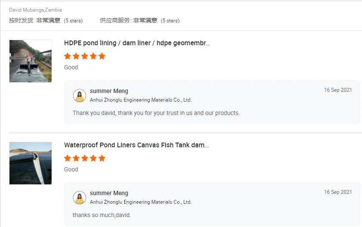Open Anhui Zhonglu company link in first reply
The width and height of the screenshot is (362, 227).
[x=141, y=100]
